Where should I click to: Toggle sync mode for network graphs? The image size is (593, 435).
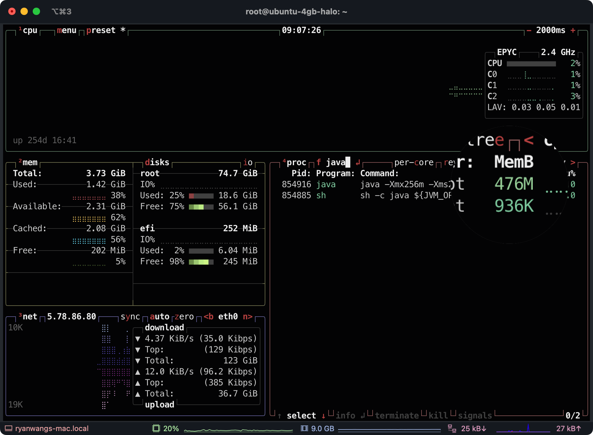click(x=130, y=316)
